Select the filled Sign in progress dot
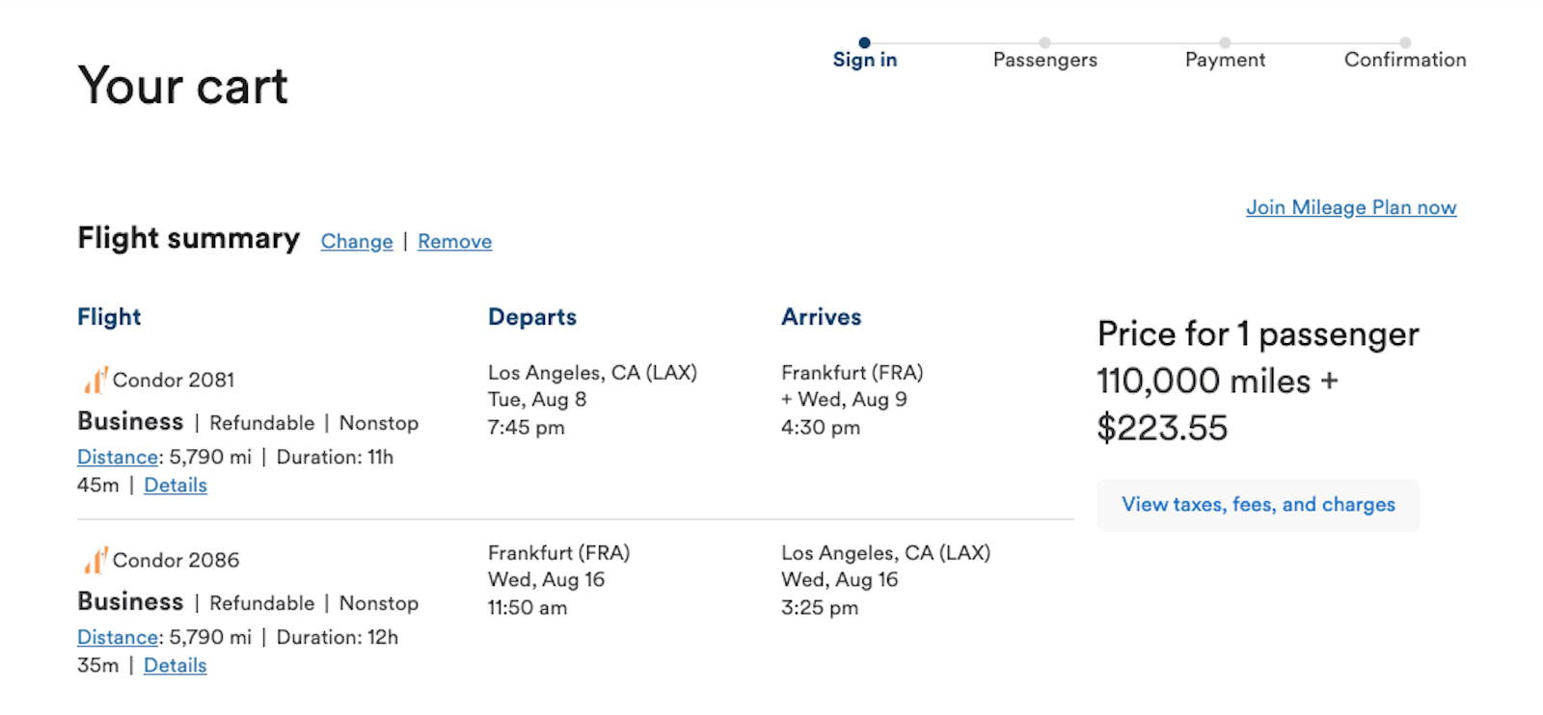Screen dimensions: 1543x715 [864, 41]
